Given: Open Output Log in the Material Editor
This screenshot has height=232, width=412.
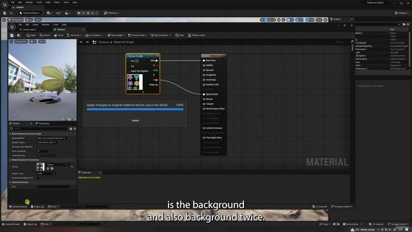Looking at the screenshot, I should point(37,207).
